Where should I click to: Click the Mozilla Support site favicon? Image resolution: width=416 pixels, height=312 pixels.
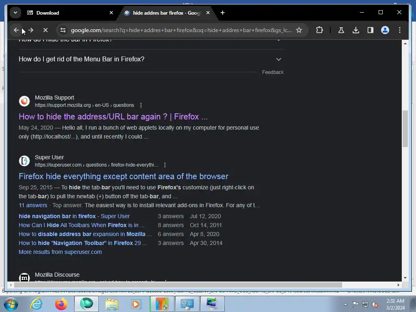point(24,101)
